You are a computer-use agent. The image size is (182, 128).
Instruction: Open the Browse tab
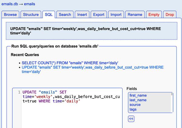[x=10, y=14]
